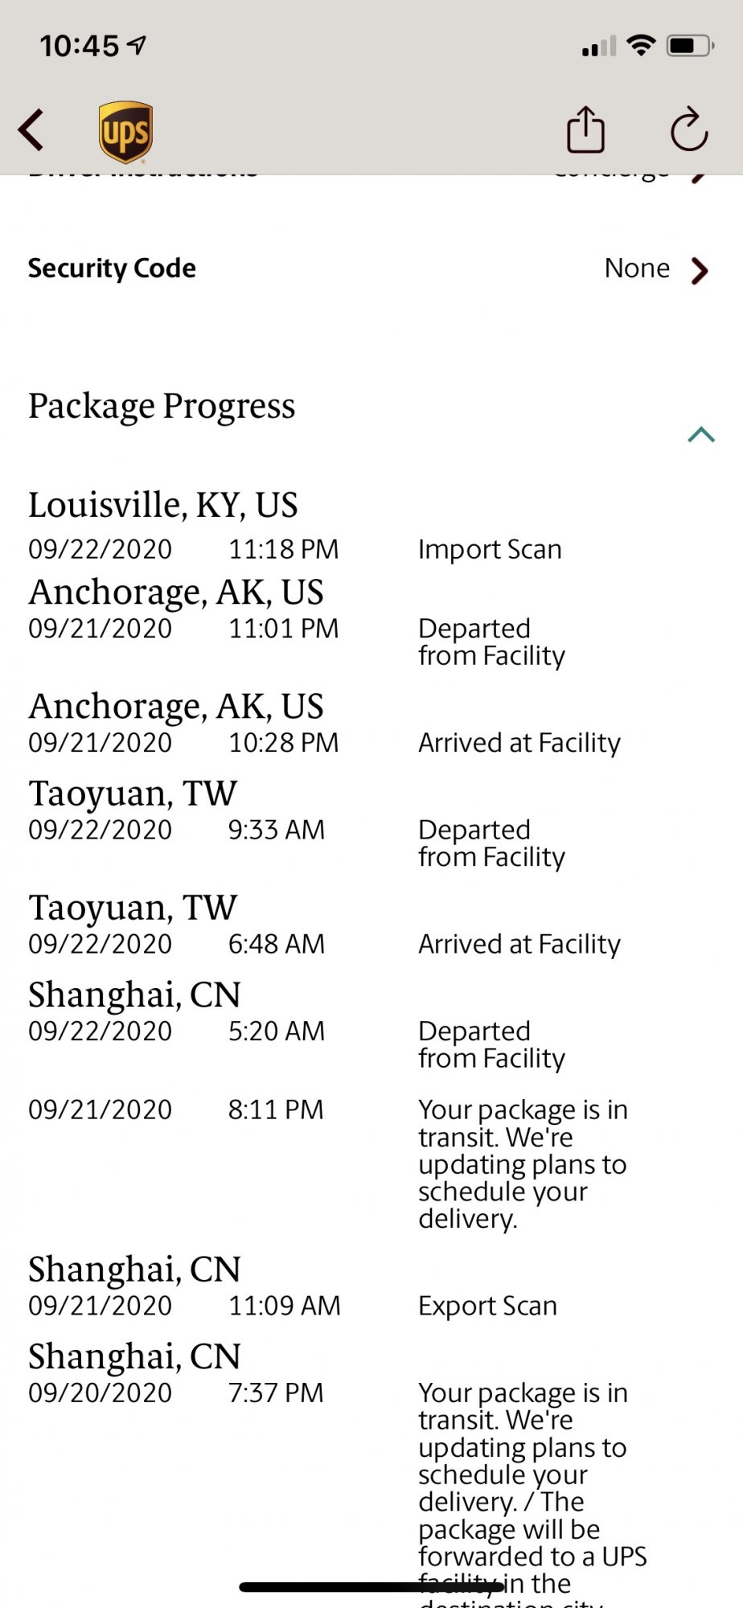
Task: Select the Security Code row
Action: [x=371, y=269]
